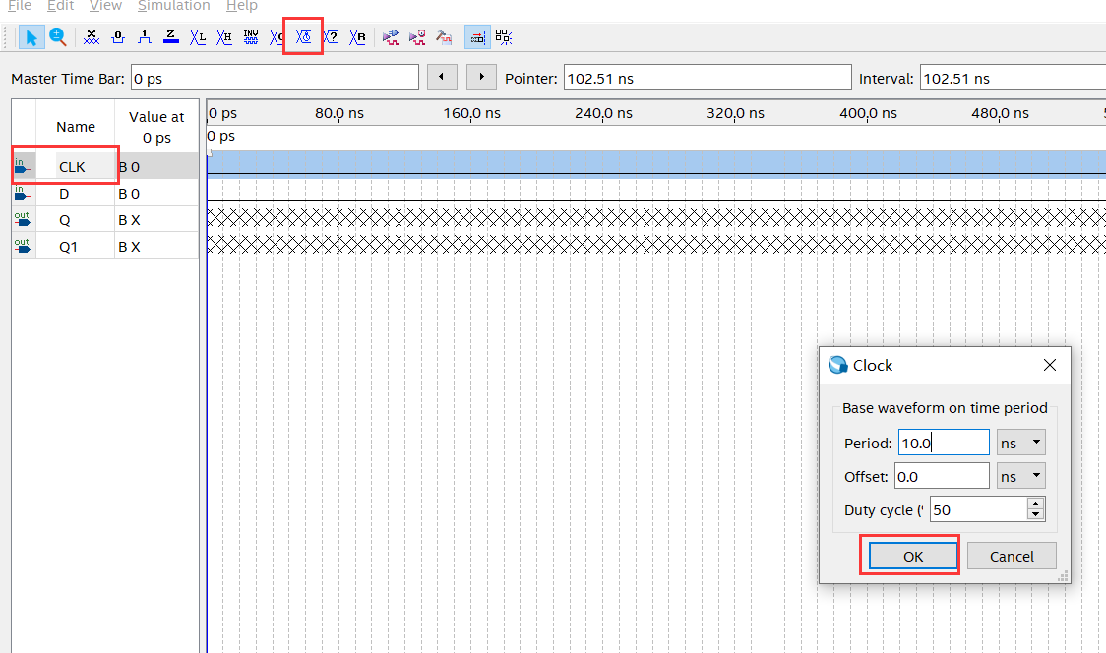Open the Offset unit dropdown
Viewport: 1106px width, 653px height.
[x=1020, y=476]
